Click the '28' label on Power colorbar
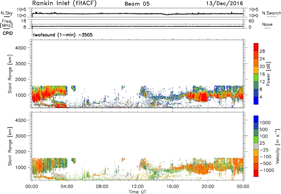 point(262,51)
